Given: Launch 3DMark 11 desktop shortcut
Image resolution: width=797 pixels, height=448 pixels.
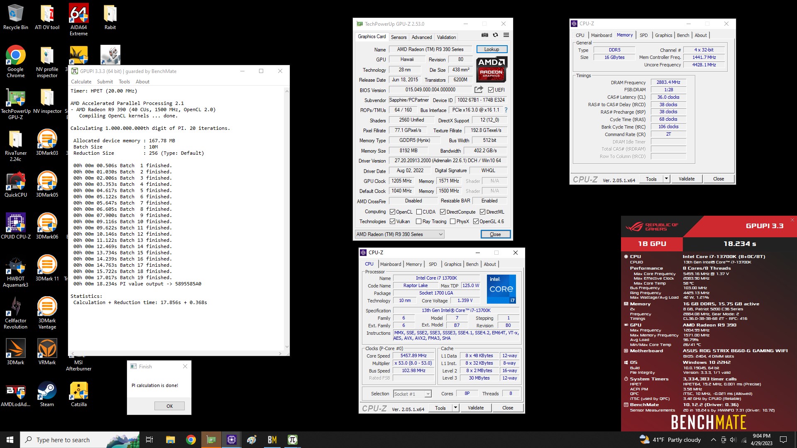Looking at the screenshot, I should coord(47,268).
